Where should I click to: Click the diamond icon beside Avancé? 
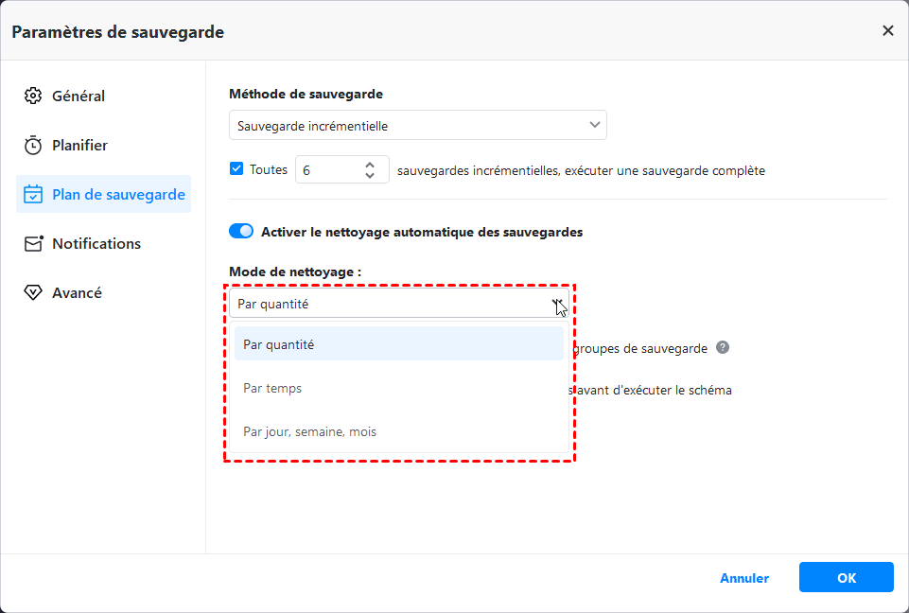click(x=33, y=293)
